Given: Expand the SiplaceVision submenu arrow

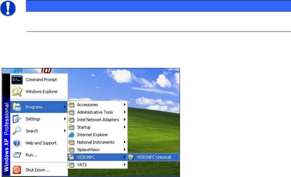Looking at the screenshot, I should click(x=125, y=149).
